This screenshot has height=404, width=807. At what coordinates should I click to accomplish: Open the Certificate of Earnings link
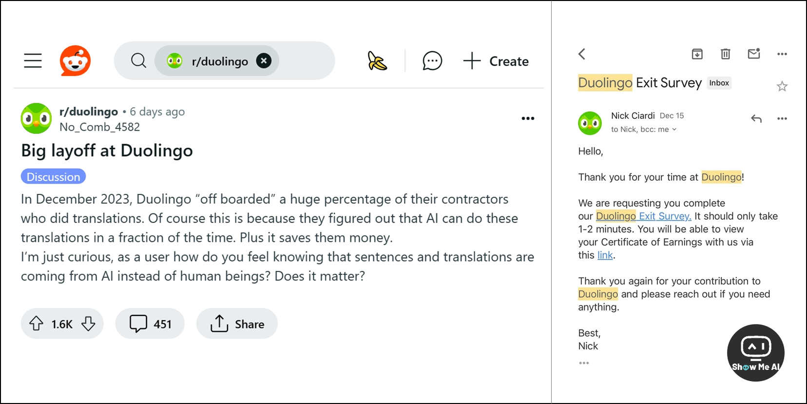pyautogui.click(x=605, y=255)
